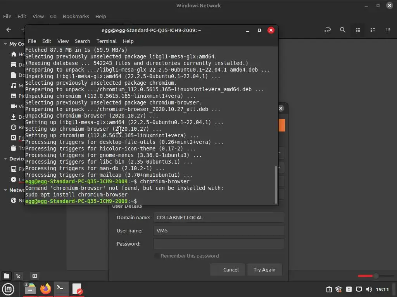Open the volume control in system tray

pos(369,289)
